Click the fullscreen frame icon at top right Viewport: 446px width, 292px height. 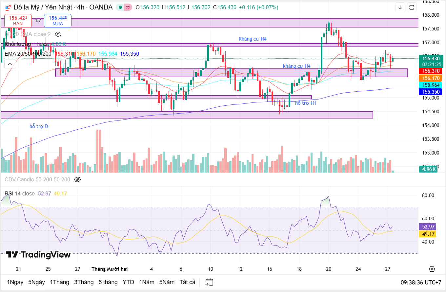(x=412, y=7)
